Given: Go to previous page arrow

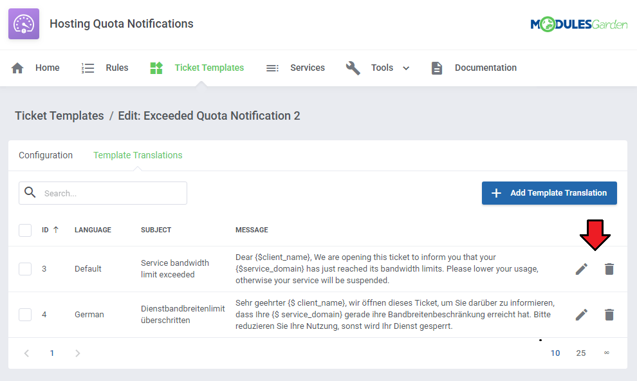Looking at the screenshot, I should (x=26, y=353).
